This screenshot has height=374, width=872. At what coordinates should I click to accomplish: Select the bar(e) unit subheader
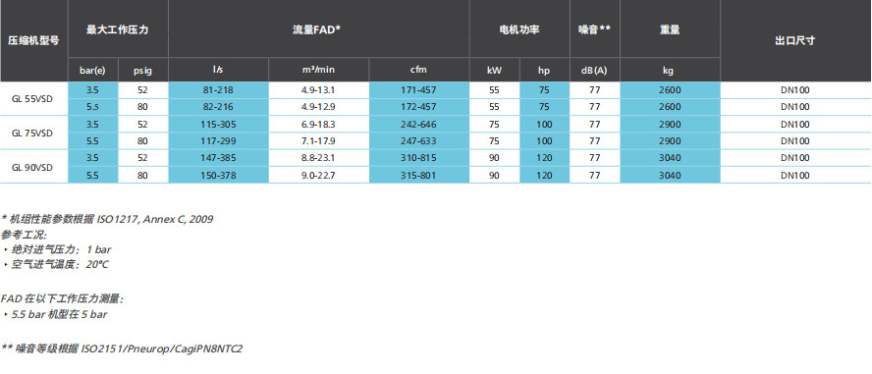click(x=93, y=70)
